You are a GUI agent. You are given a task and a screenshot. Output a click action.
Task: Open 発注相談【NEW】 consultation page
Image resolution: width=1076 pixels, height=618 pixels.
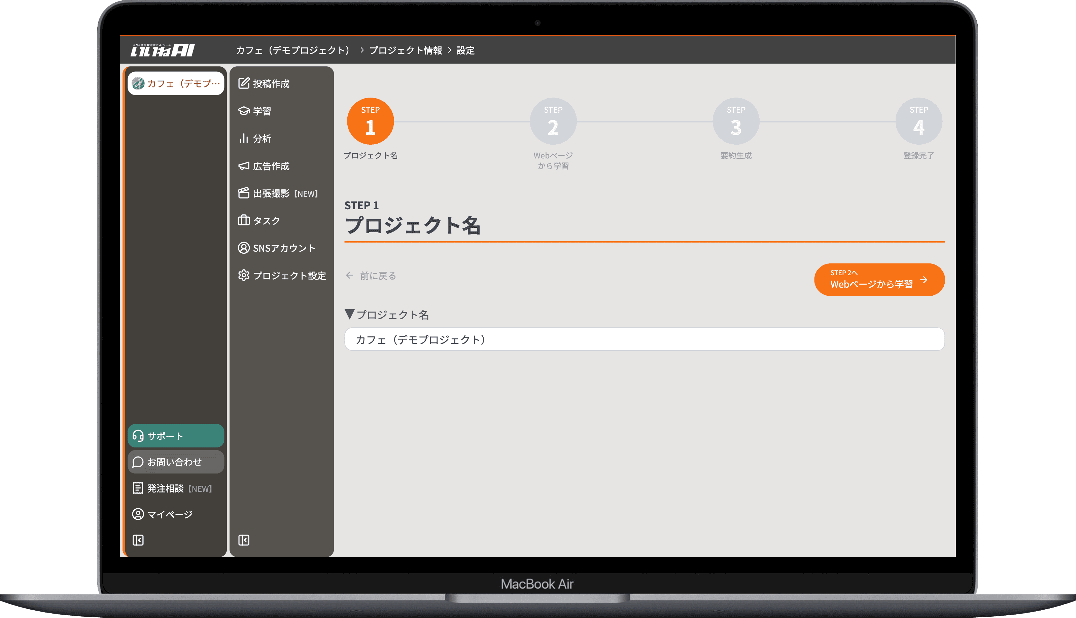[x=174, y=488]
